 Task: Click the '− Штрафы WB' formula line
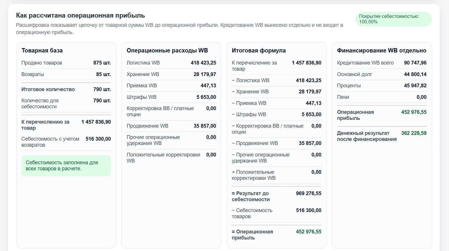(x=249, y=114)
